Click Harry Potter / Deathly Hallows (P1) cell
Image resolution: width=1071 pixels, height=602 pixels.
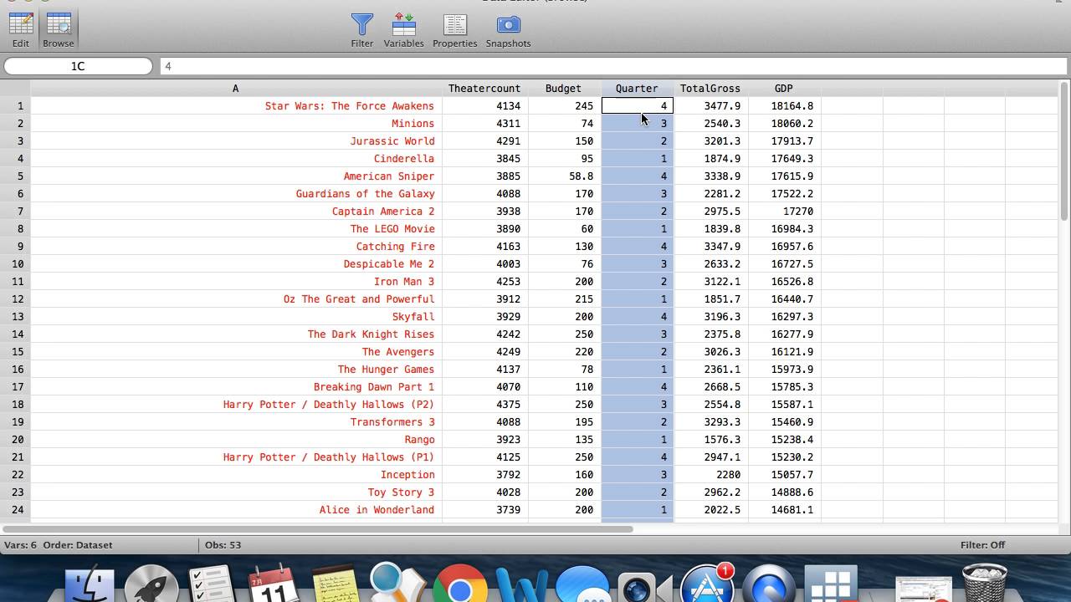[x=236, y=457]
